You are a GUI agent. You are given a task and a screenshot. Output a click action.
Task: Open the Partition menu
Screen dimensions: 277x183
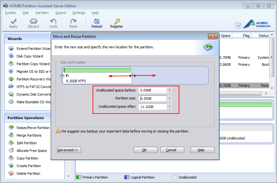coord(42,13)
